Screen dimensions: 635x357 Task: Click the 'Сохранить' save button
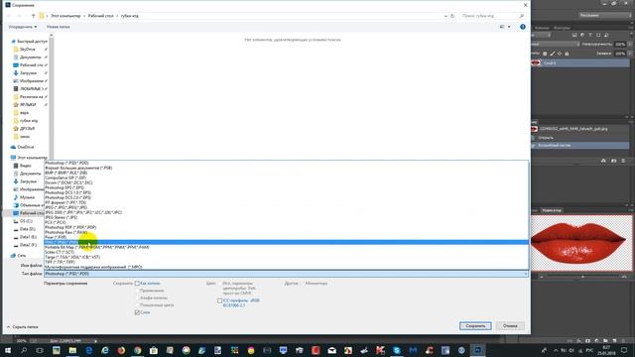[475, 326]
